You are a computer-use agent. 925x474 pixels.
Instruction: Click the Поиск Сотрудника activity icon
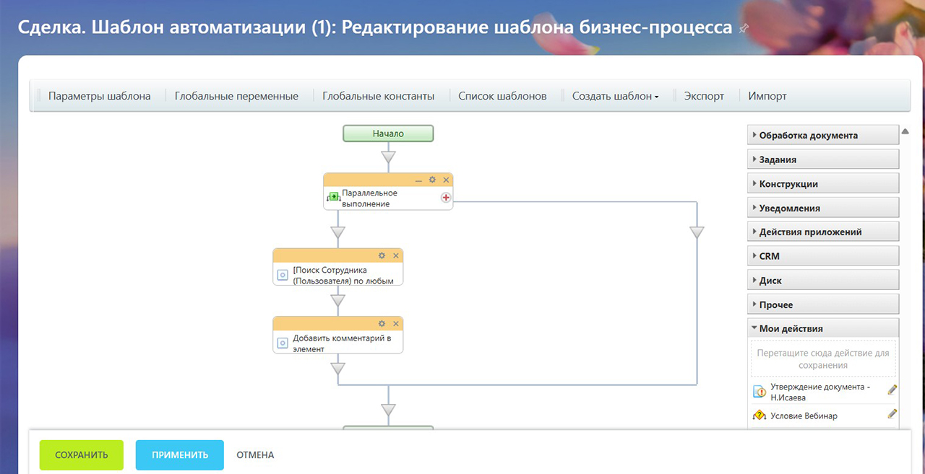pos(283,275)
